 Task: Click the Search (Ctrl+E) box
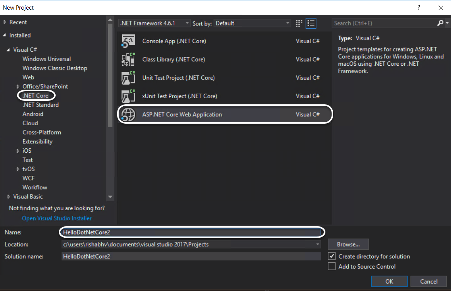tap(384, 23)
